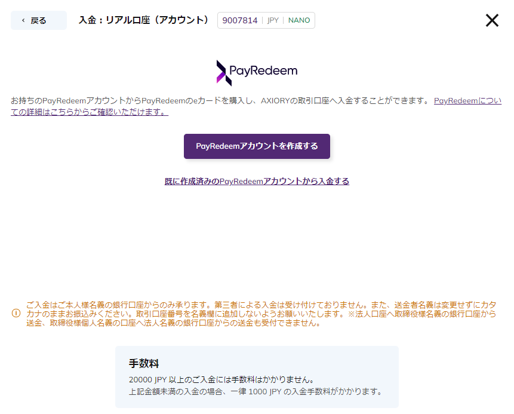Click the orange third-party deposit warning text
The width and height of the screenshot is (514, 414).
pyautogui.click(x=261, y=314)
